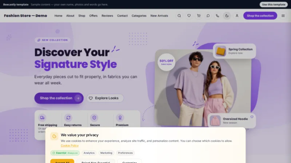Open the wishlist heart icon in header
This screenshot has height=163, width=291.
(x=189, y=16)
